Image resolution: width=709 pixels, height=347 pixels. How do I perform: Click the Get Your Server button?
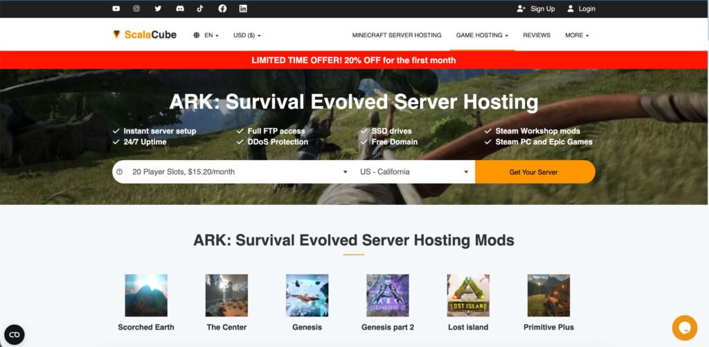click(x=534, y=172)
